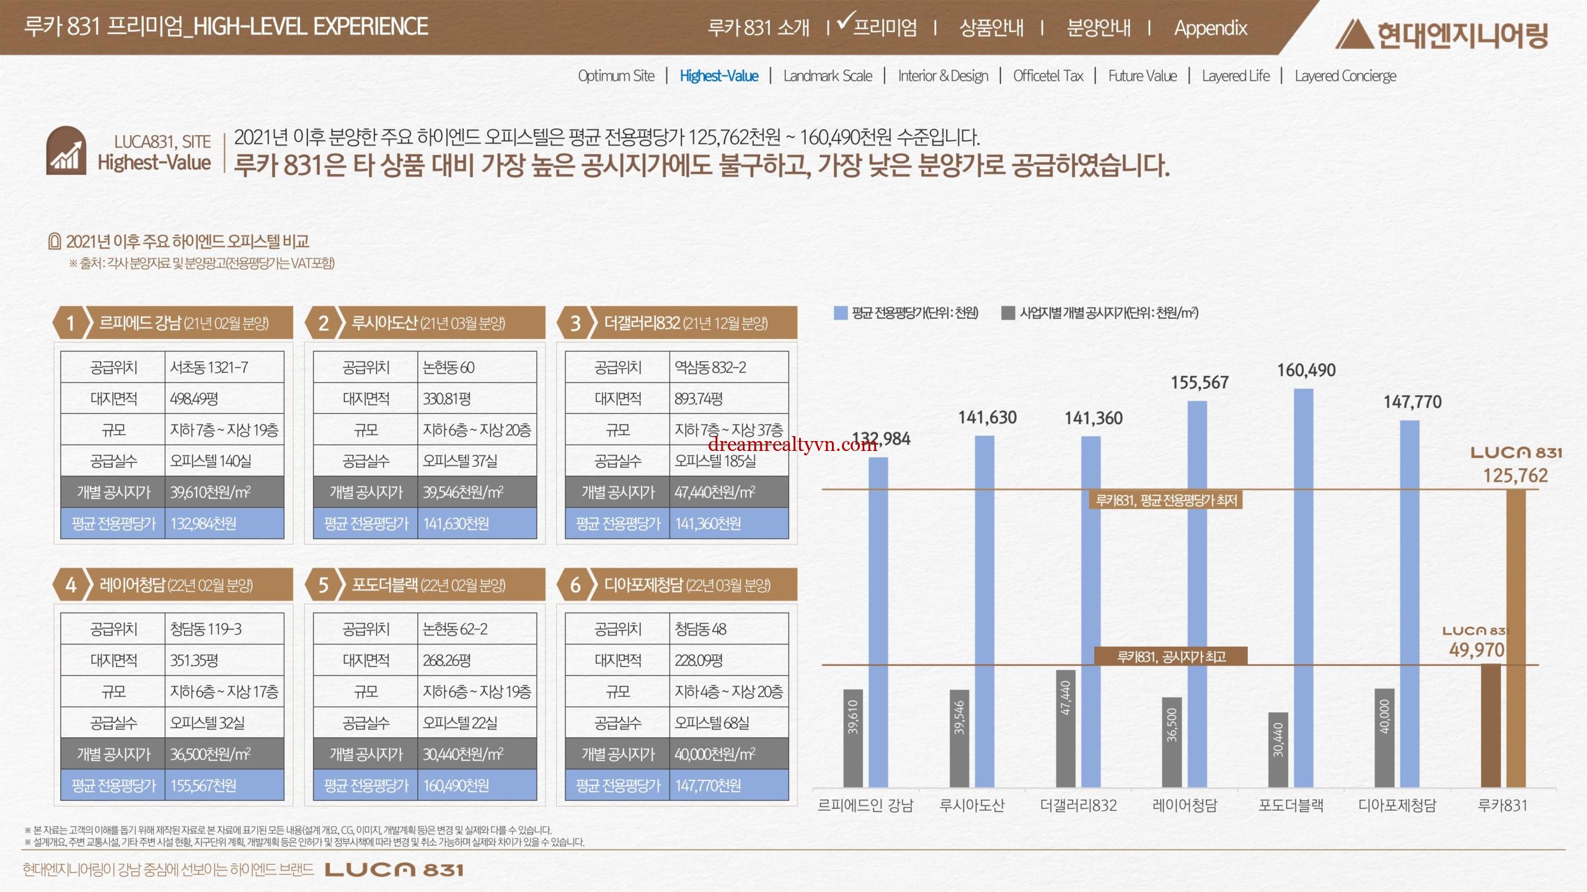Image resolution: width=1587 pixels, height=892 pixels.
Task: Open the Appendix section link
Action: pyautogui.click(x=1210, y=28)
